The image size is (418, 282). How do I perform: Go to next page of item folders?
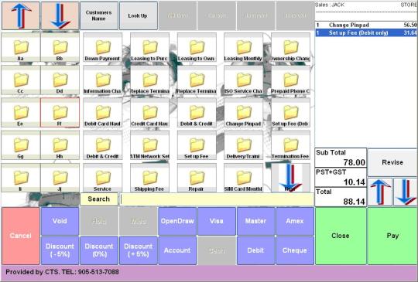click(290, 178)
